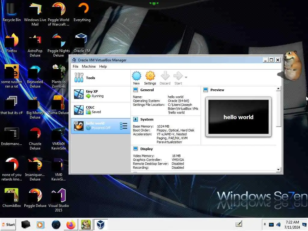Click the 'that but its c#' desktop icon
The image size is (308, 231).
[12, 105]
